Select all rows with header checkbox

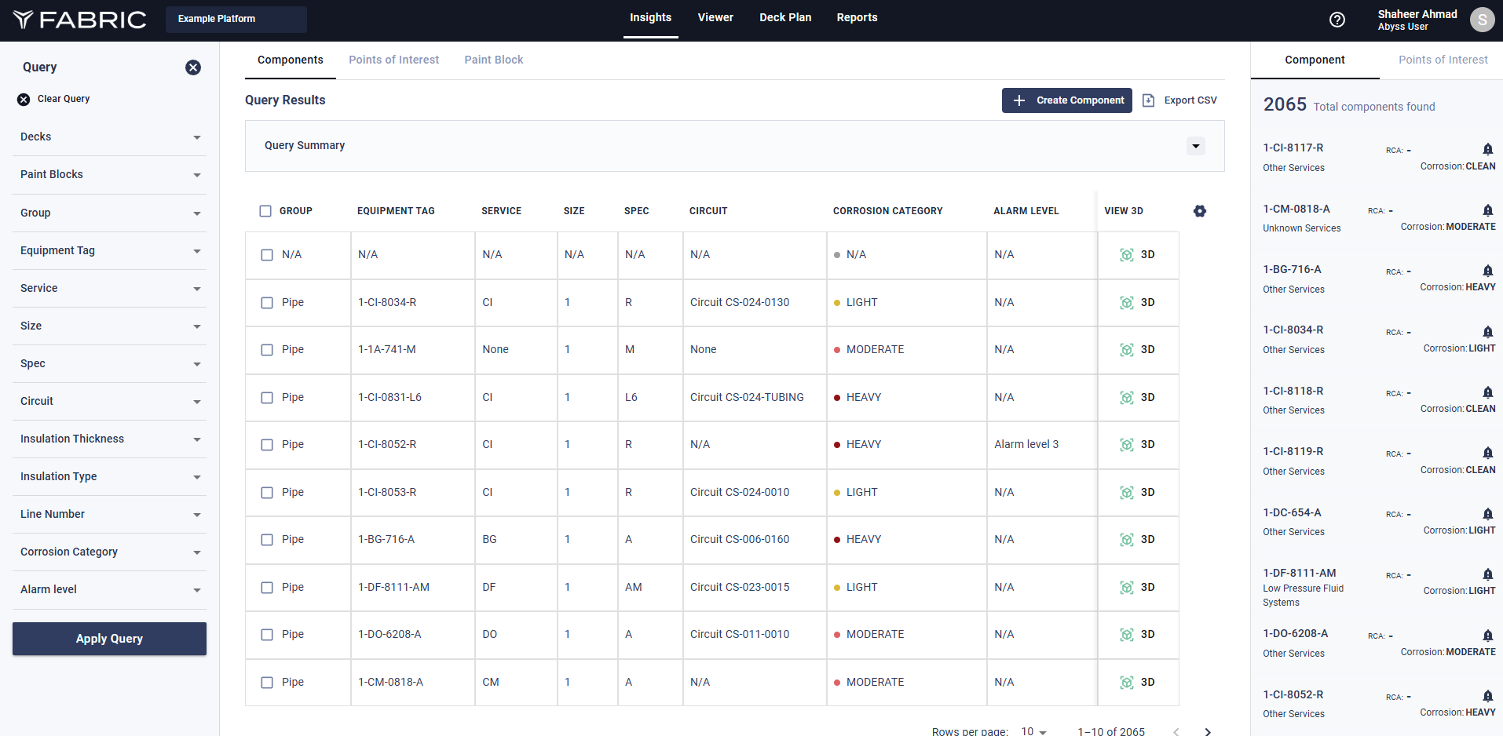click(x=265, y=211)
